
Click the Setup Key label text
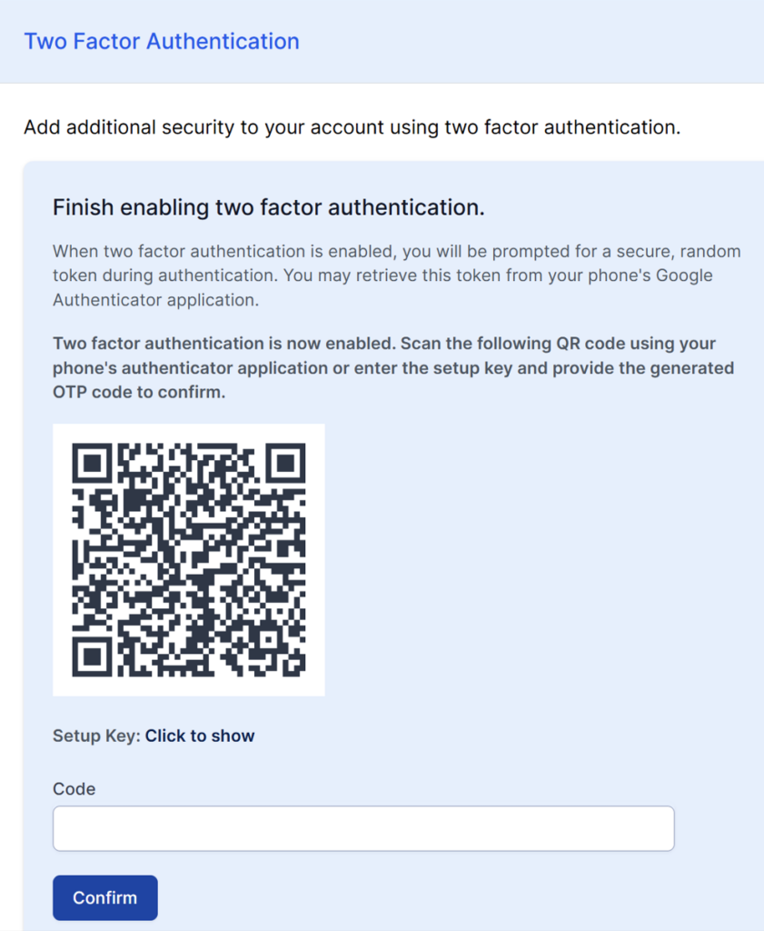(94, 736)
